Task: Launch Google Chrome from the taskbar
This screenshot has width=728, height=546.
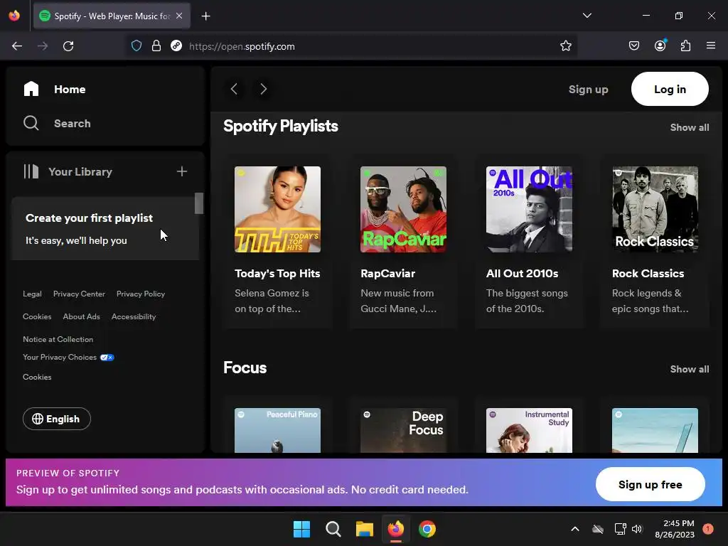Action: (427, 529)
